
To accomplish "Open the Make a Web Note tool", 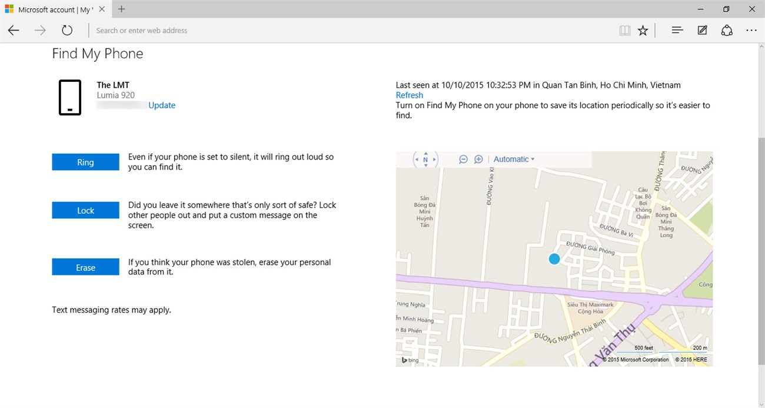I will (x=702, y=31).
